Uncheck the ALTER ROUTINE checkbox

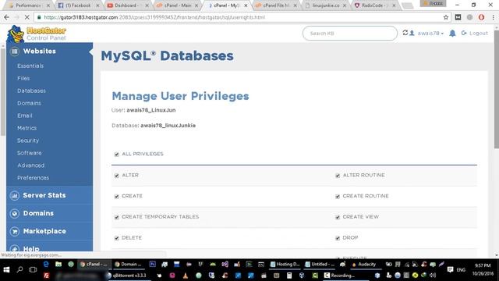338,176
